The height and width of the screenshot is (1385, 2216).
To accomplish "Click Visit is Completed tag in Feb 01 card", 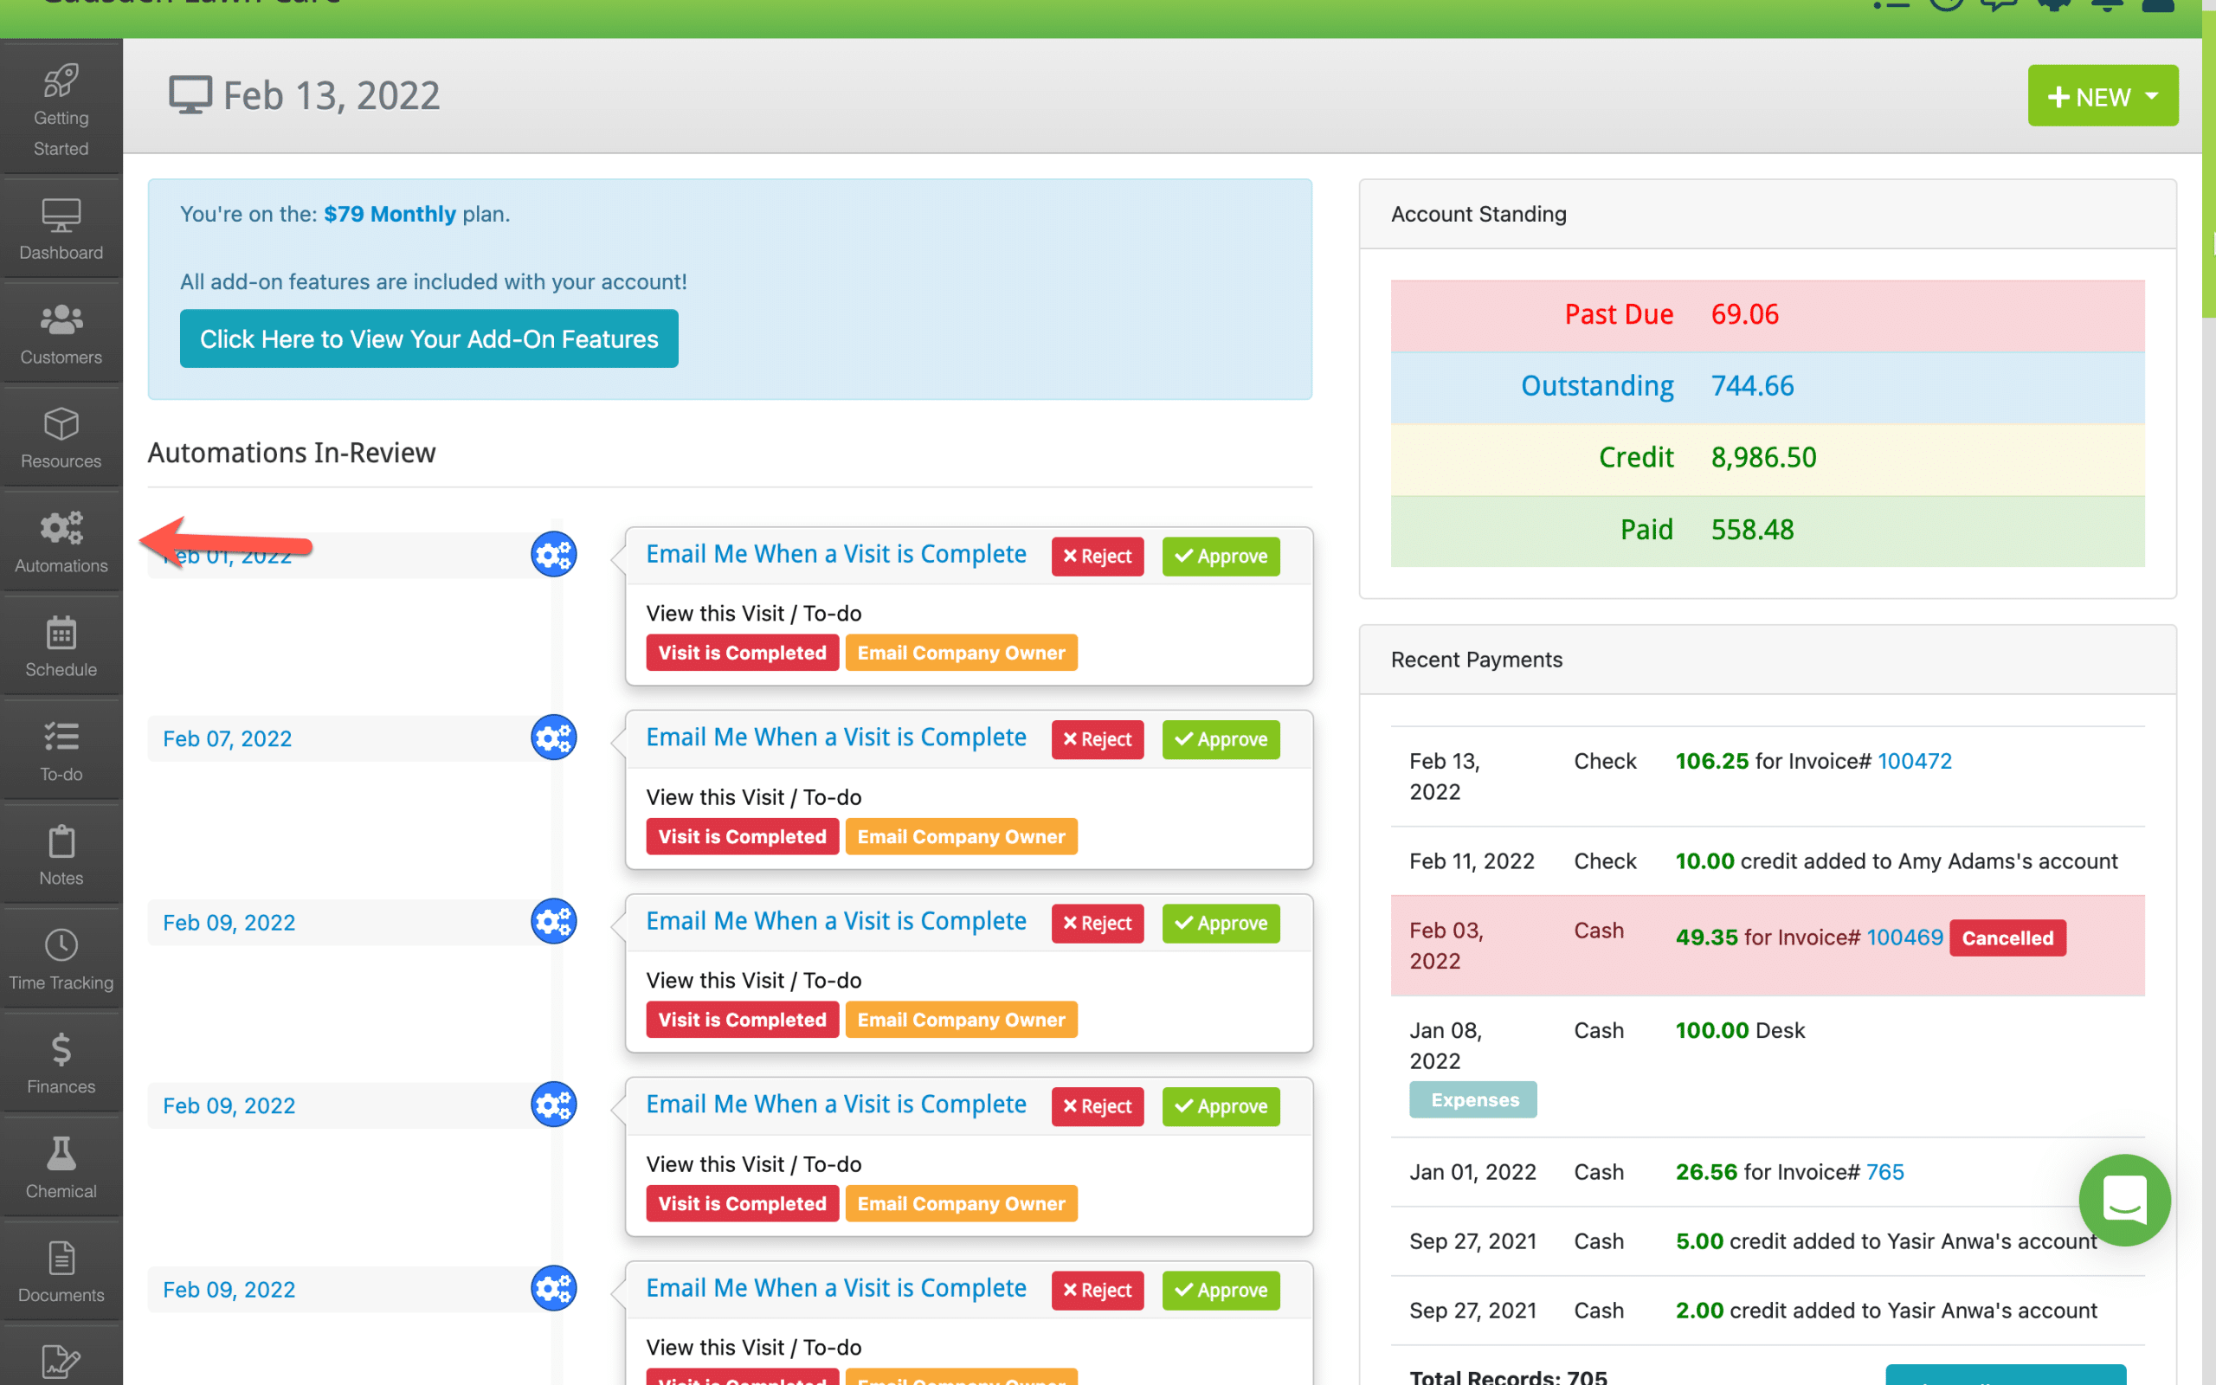I will 742,653.
